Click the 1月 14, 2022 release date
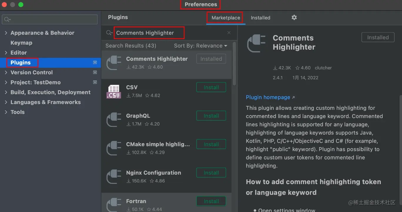Screen dimensions: 402x212 click(305, 78)
